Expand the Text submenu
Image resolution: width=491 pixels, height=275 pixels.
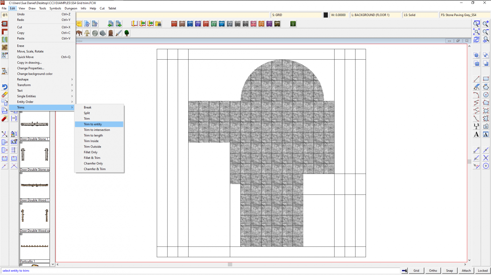[42, 90]
